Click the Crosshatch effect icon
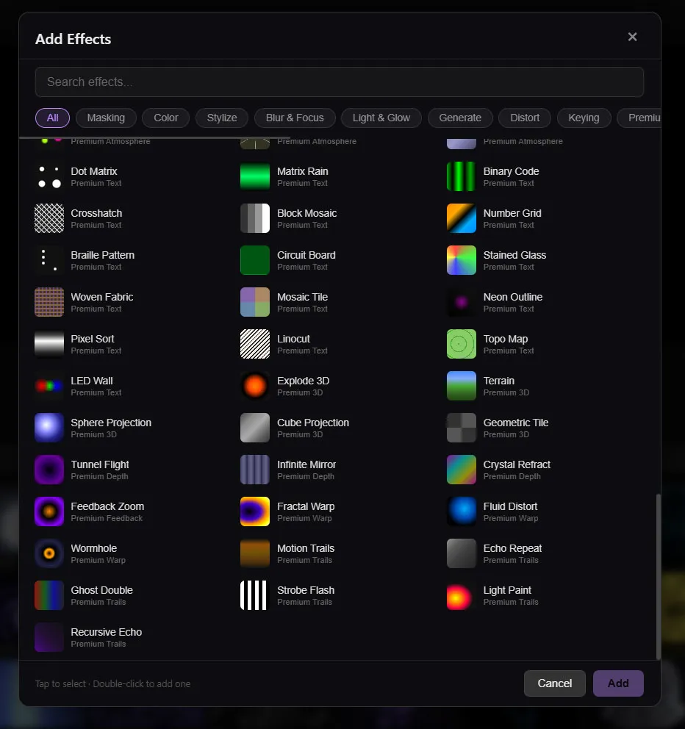Viewport: 685px width, 729px height. 49,218
